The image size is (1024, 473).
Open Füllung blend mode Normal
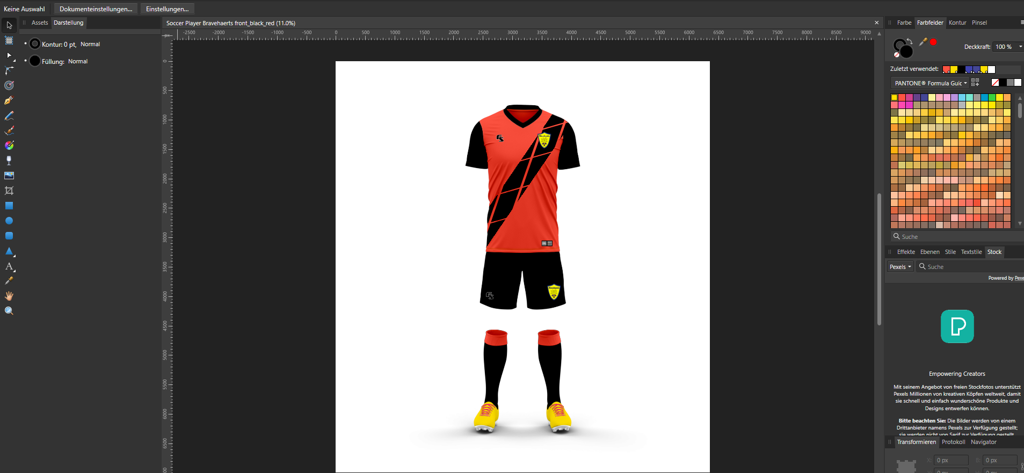(x=78, y=61)
